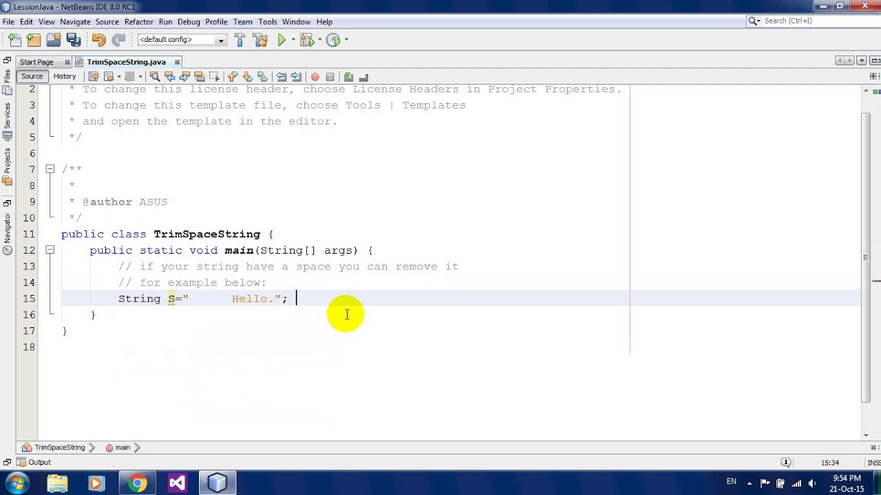Build the project with the hammer icon

pos(240,40)
